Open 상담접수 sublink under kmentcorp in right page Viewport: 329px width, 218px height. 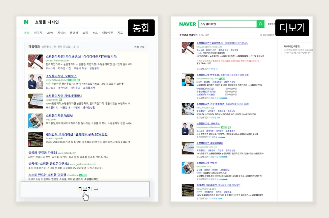click(227, 192)
